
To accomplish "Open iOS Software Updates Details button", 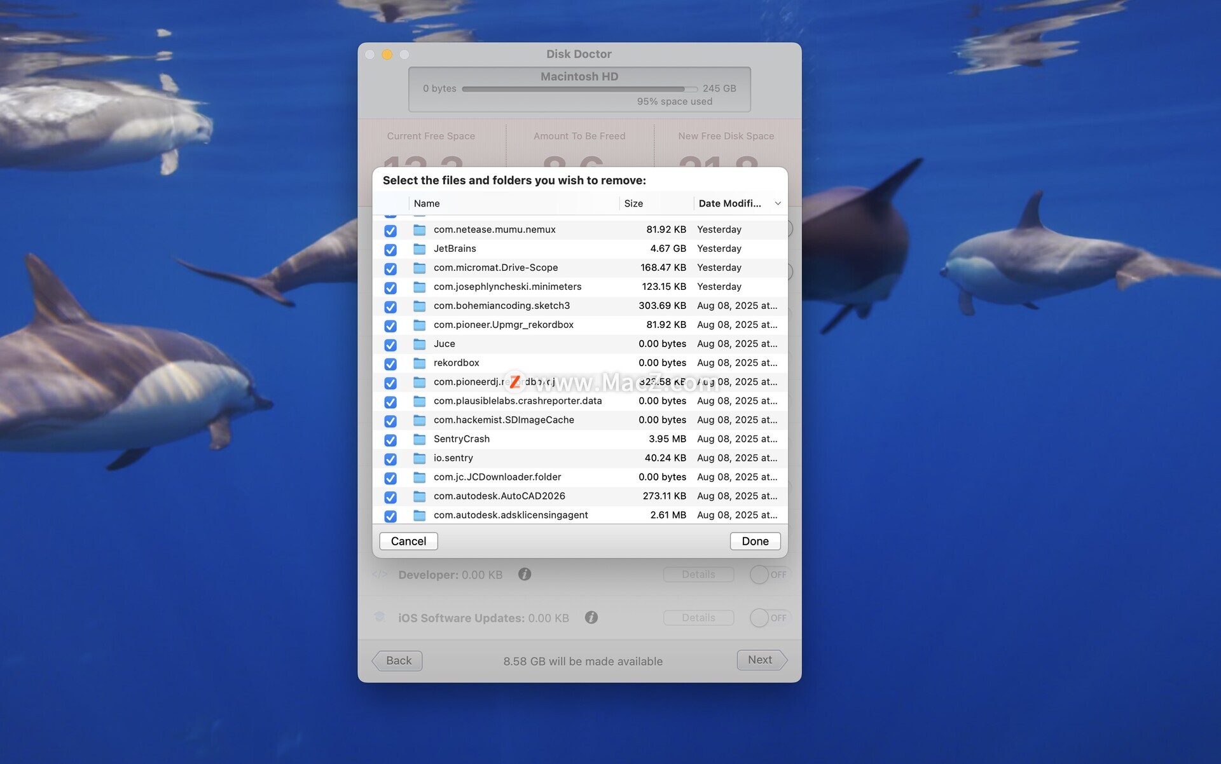I will click(x=698, y=618).
